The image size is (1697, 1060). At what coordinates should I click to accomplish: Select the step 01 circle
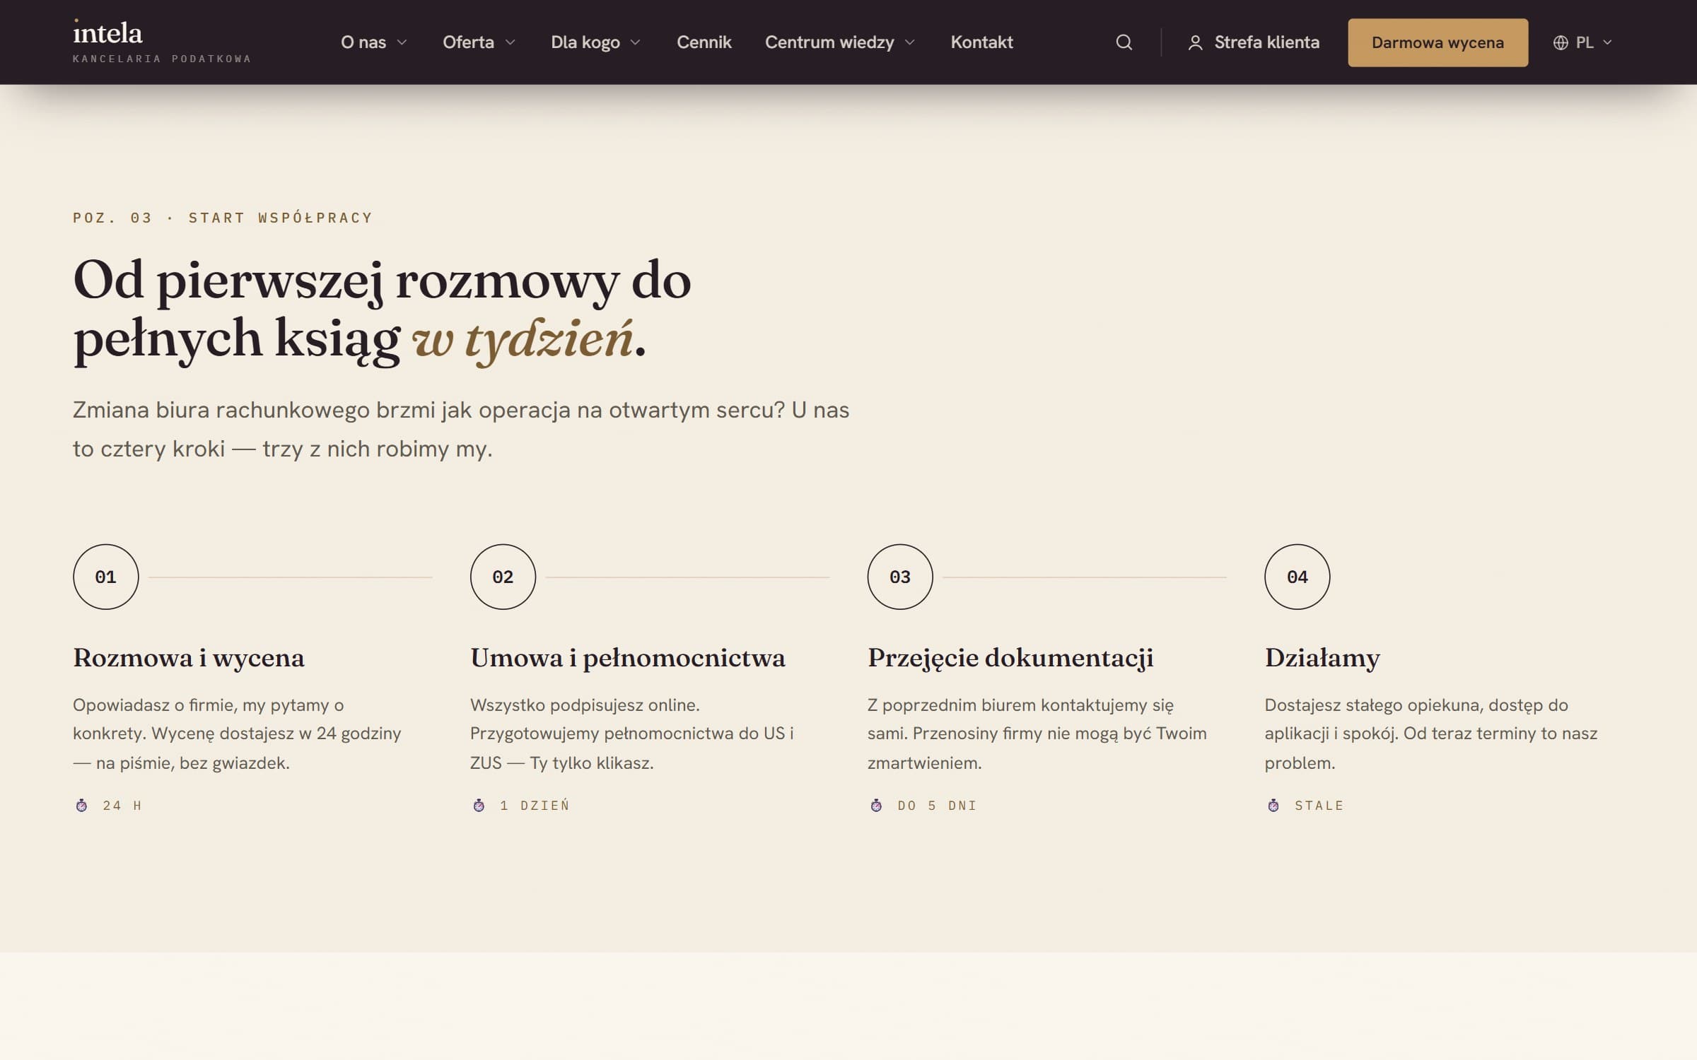pos(106,577)
